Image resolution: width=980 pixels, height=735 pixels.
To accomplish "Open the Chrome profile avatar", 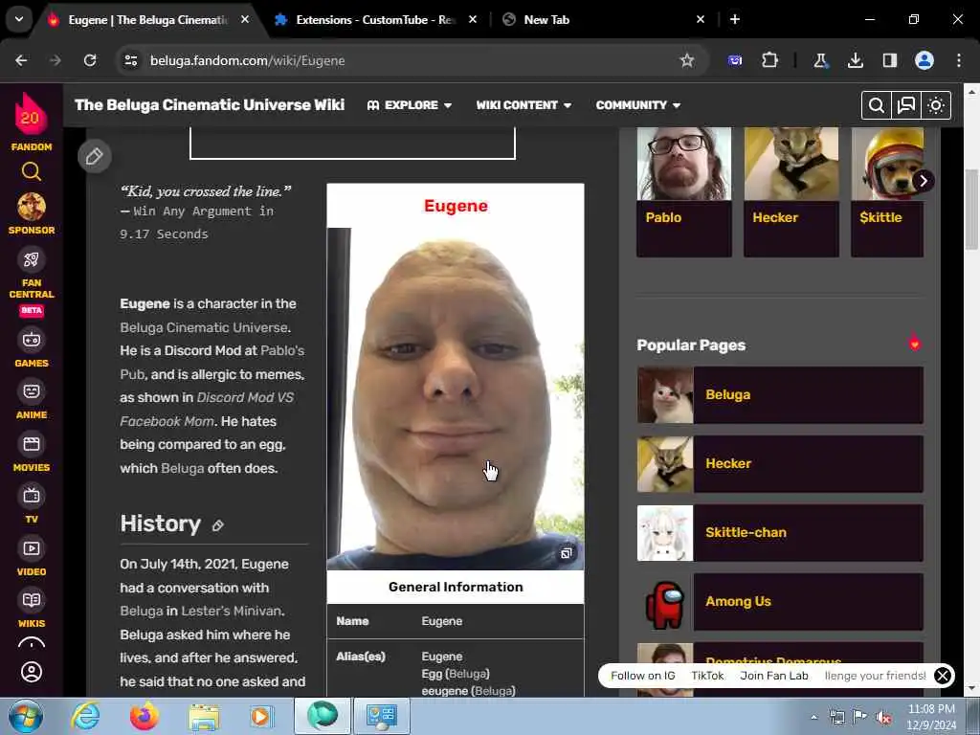I will (x=924, y=60).
